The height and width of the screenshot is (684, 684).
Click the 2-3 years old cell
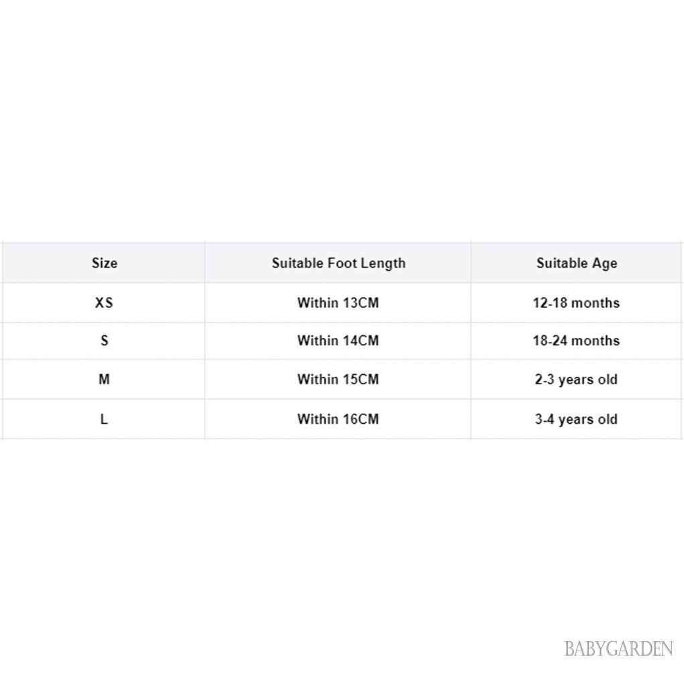pos(576,380)
